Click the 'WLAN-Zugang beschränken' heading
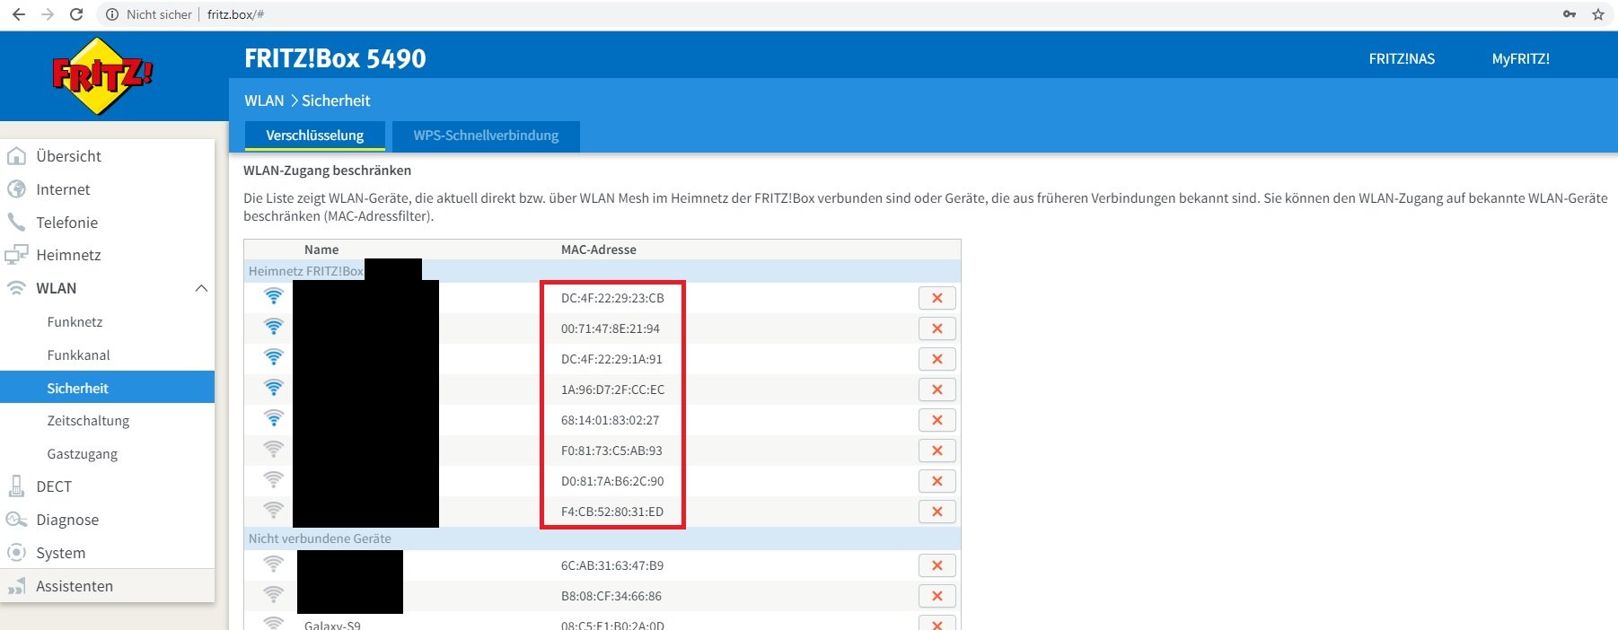The width and height of the screenshot is (1618, 630). coord(328,171)
